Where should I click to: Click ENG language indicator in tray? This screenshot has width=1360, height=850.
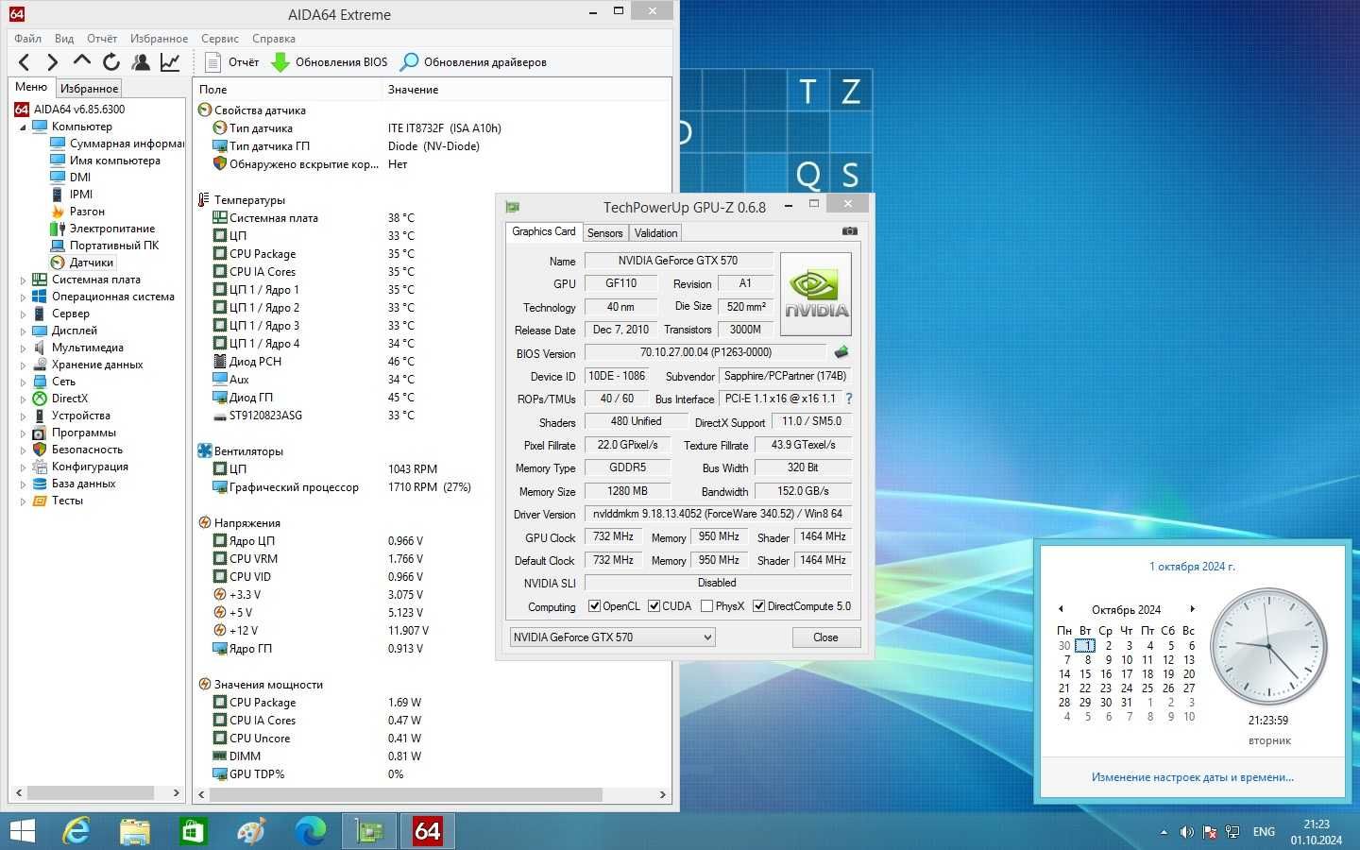pos(1264,832)
